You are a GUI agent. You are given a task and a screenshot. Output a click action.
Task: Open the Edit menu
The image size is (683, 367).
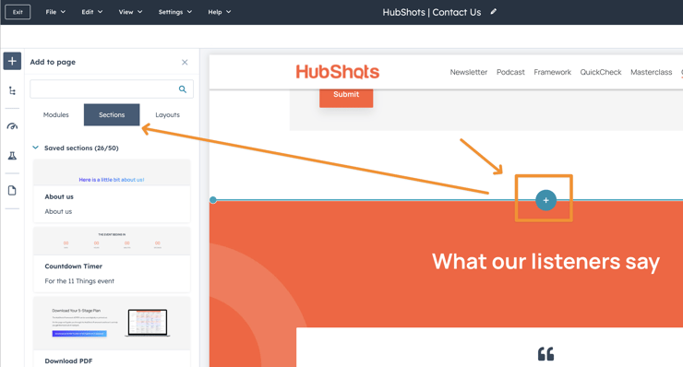click(x=92, y=12)
